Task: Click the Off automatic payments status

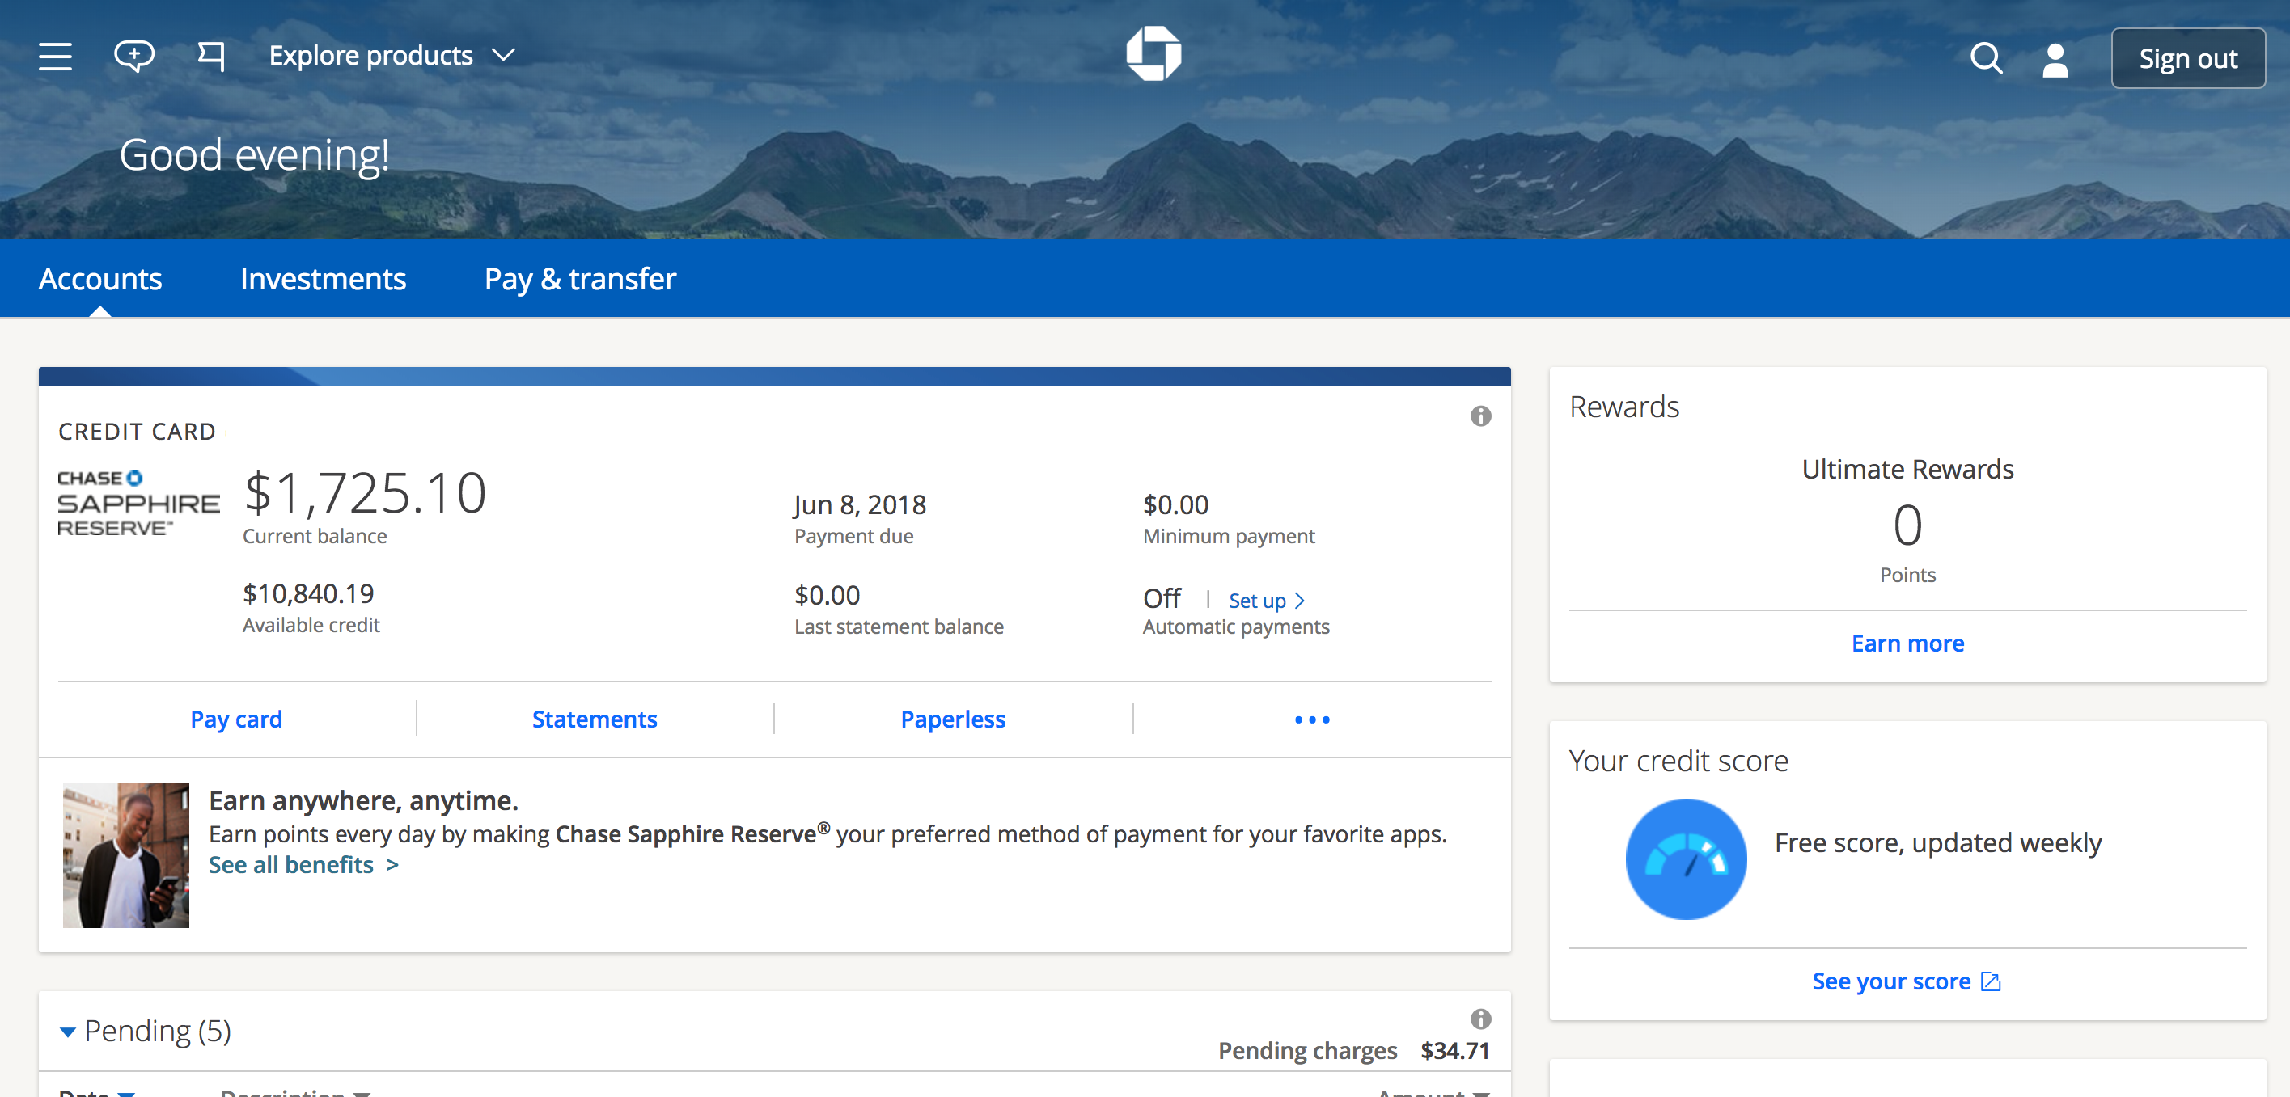Action: 1162,599
